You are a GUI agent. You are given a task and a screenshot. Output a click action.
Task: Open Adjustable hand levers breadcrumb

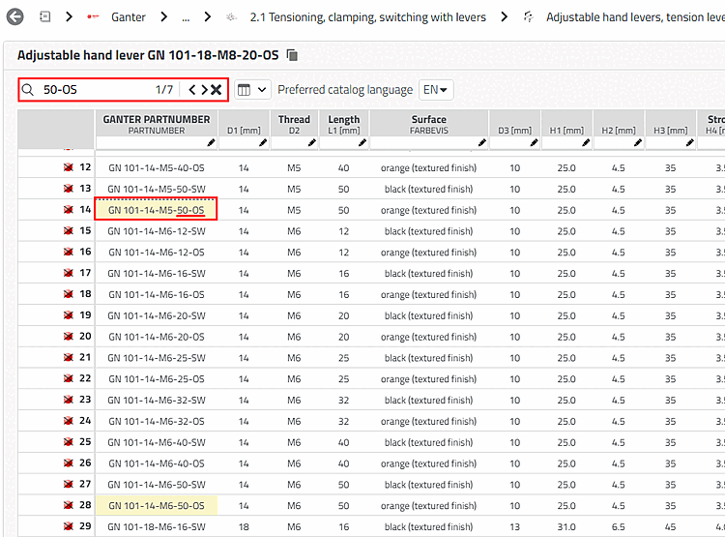(x=635, y=17)
